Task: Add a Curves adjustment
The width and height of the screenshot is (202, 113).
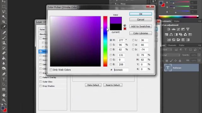Action: (x=178, y=29)
